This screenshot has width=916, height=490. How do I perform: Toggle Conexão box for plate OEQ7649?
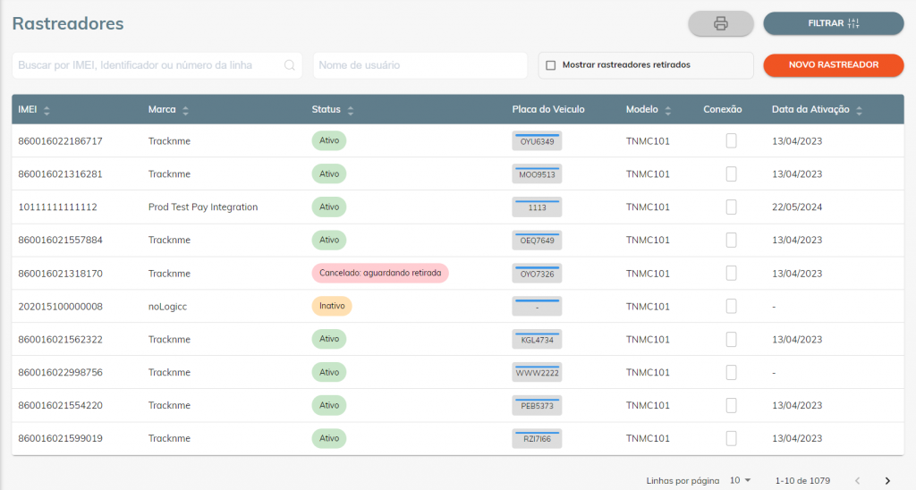pyautogui.click(x=731, y=240)
